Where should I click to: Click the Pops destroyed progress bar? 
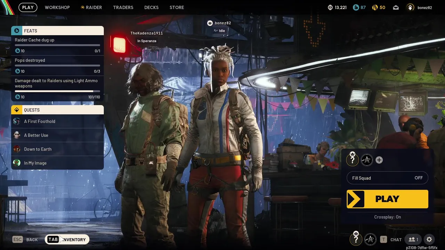point(57,65)
